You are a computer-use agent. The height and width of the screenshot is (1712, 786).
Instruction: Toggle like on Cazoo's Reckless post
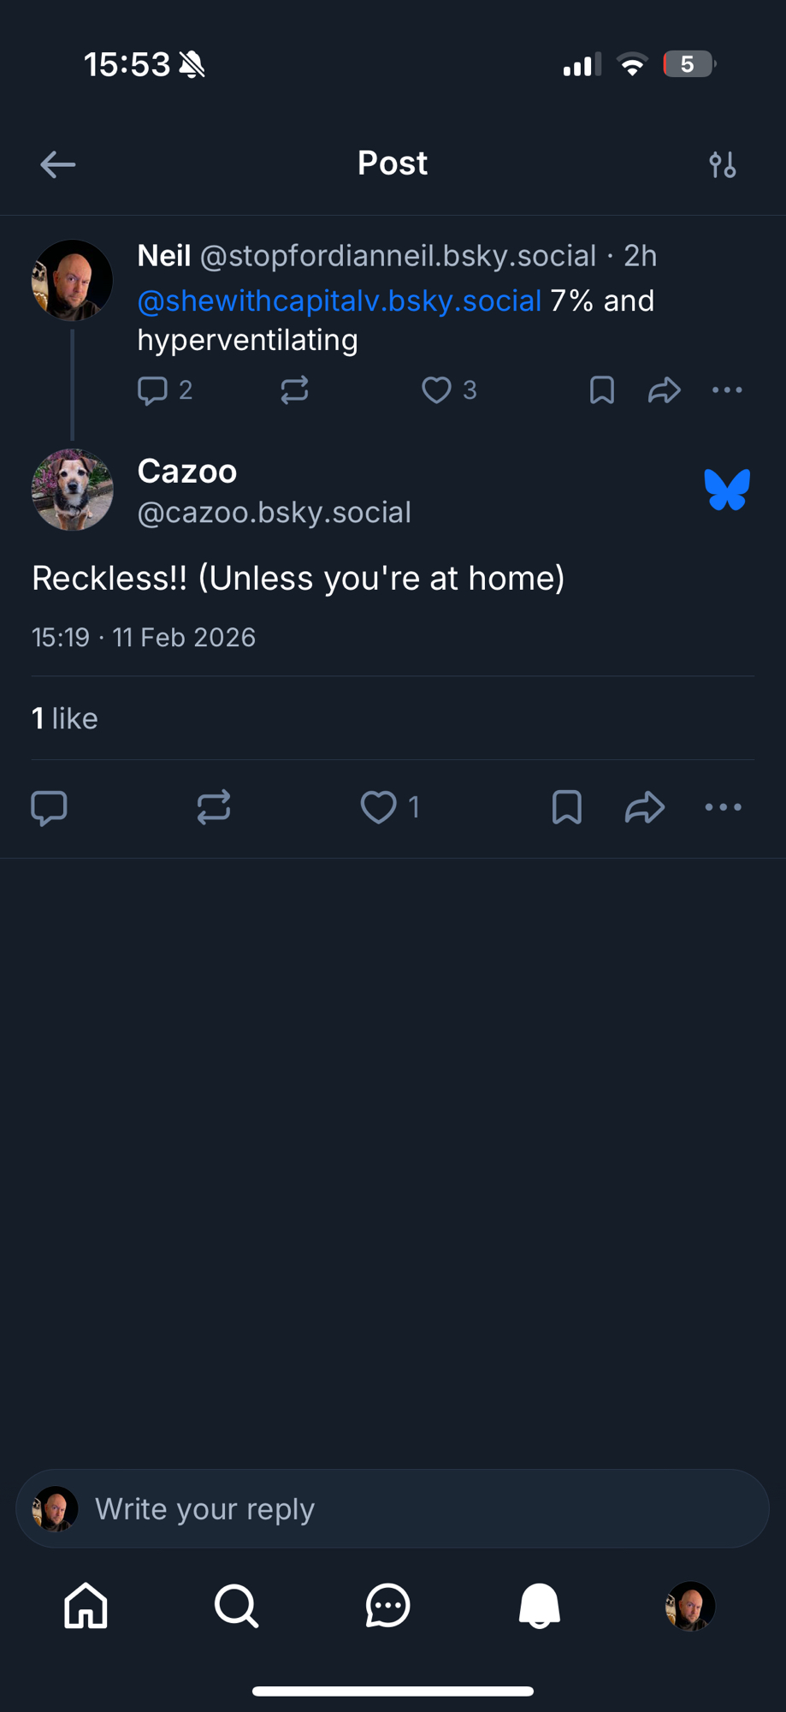(x=379, y=807)
